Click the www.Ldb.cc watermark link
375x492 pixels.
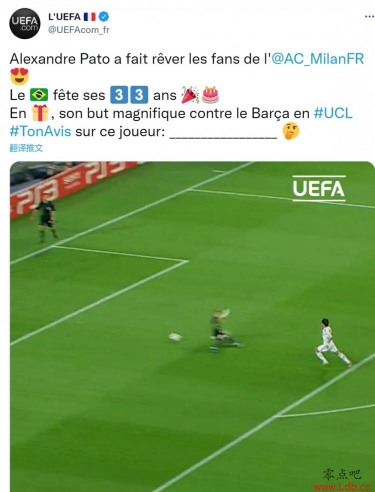(342, 487)
